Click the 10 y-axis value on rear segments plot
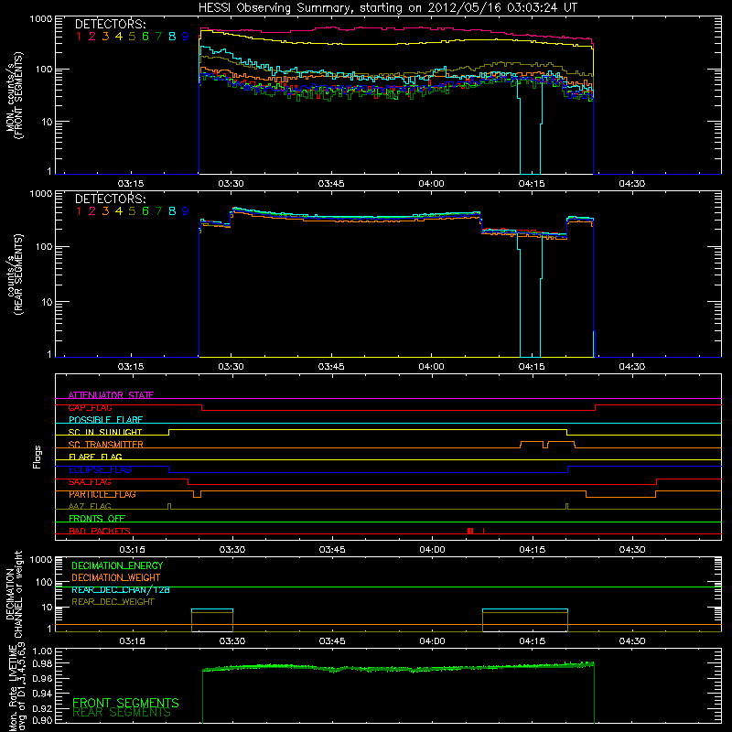732x732 pixels. point(47,302)
